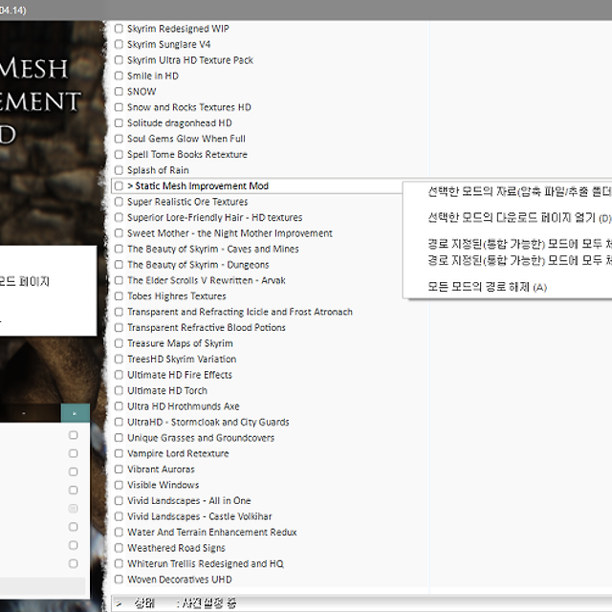Select the Vampire Lord Retexture entry

pos(178,453)
